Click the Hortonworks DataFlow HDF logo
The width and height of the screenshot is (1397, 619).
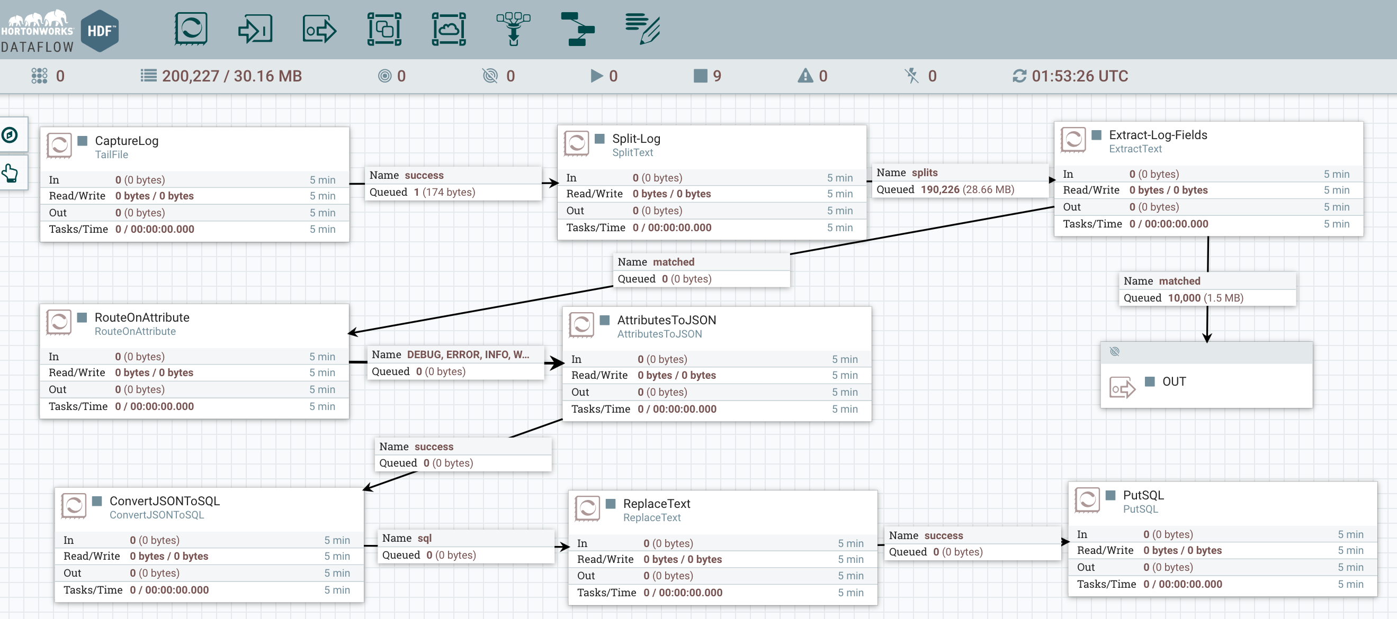point(60,30)
